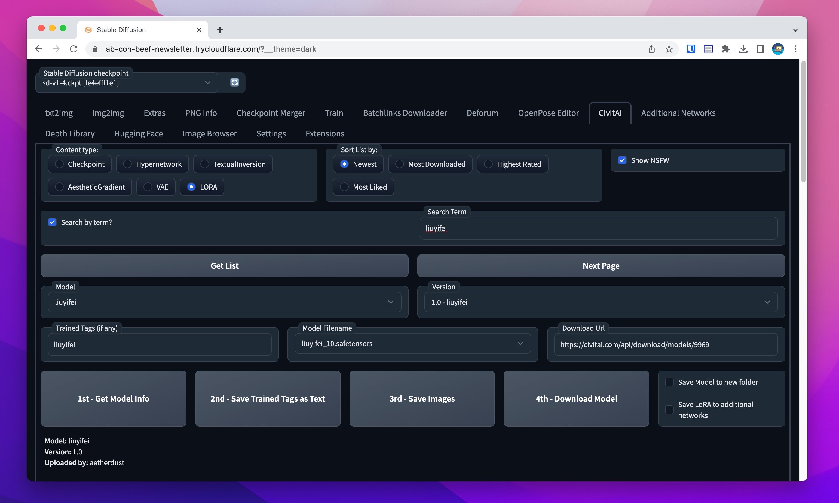Image resolution: width=839 pixels, height=503 pixels.
Task: Click the browser reload page icon
Action: pyautogui.click(x=74, y=49)
